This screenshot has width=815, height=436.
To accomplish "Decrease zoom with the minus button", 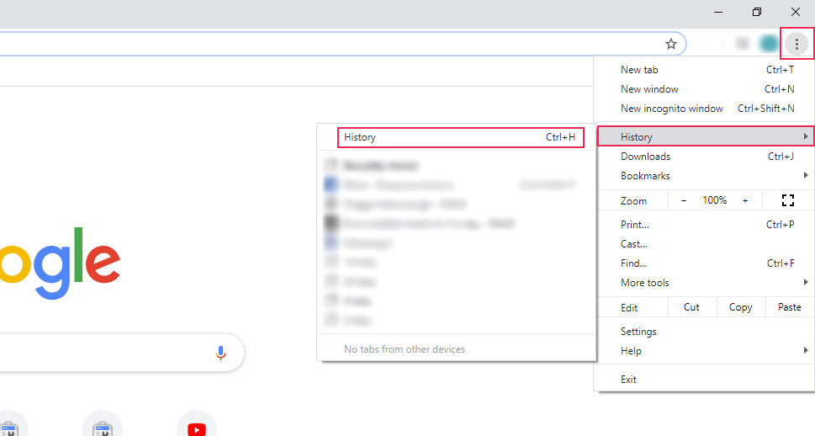I will (684, 200).
